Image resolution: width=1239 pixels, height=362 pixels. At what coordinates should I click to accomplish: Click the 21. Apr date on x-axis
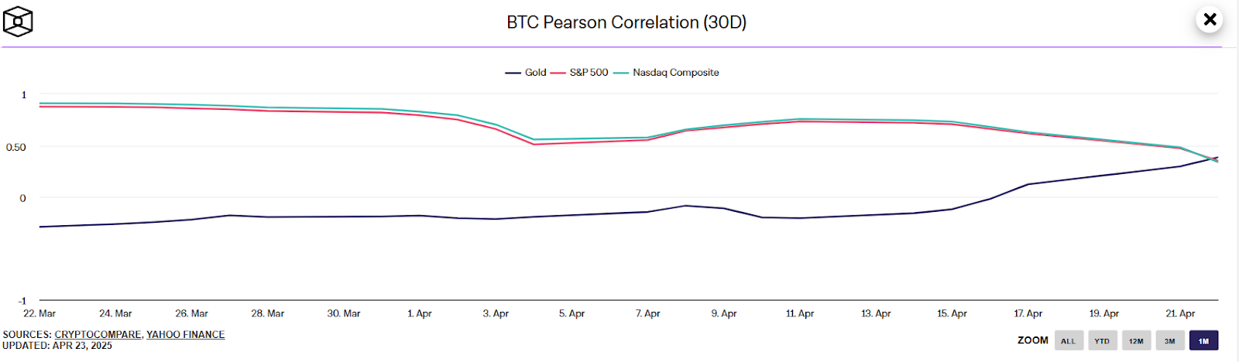[1180, 314]
